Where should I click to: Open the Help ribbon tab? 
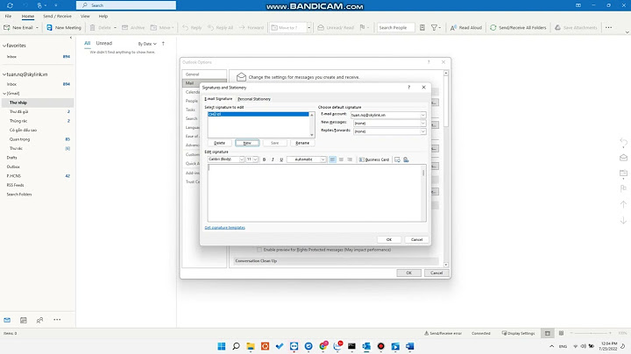pyautogui.click(x=103, y=17)
